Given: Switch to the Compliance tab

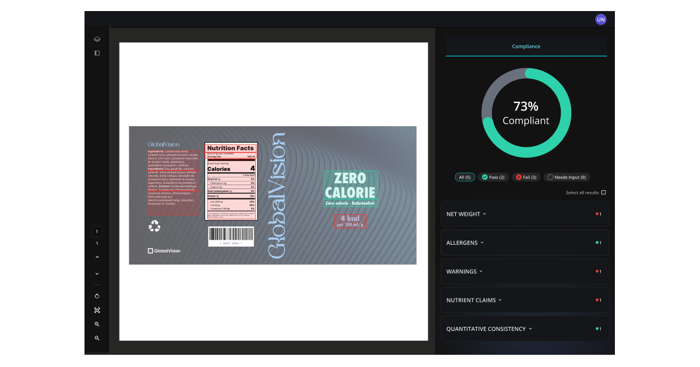Looking at the screenshot, I should pyautogui.click(x=526, y=46).
